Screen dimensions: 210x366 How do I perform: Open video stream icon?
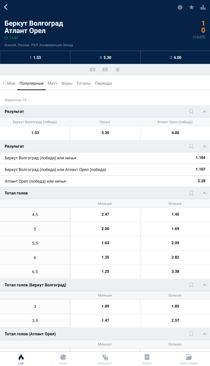92,70
